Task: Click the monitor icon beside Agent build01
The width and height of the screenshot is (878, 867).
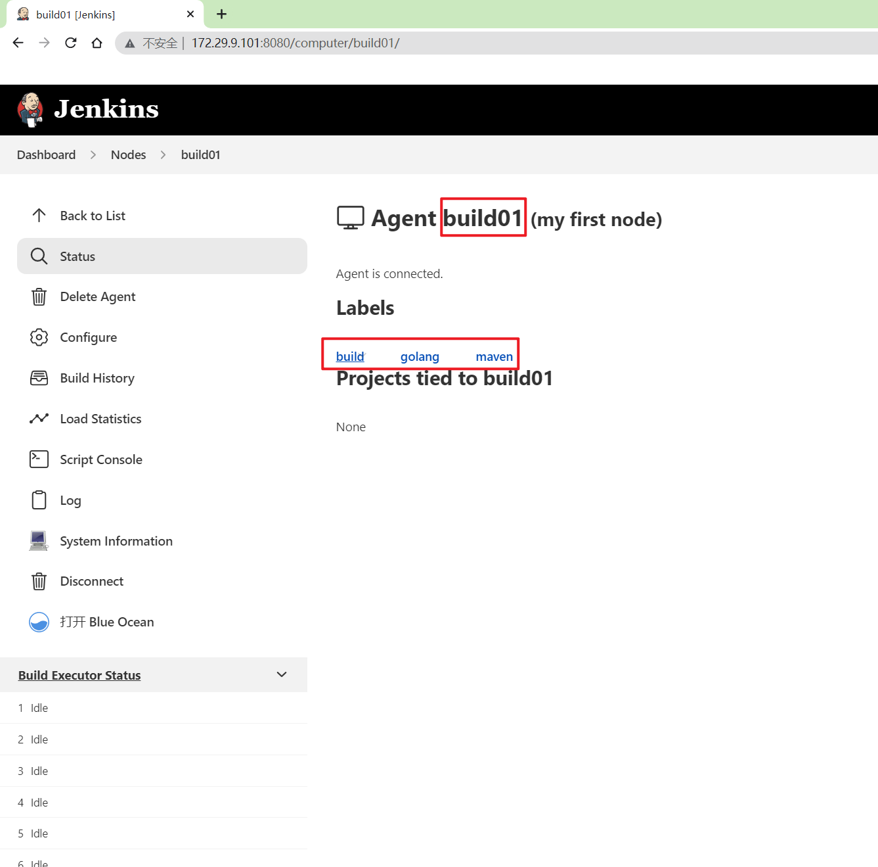Action: click(350, 218)
